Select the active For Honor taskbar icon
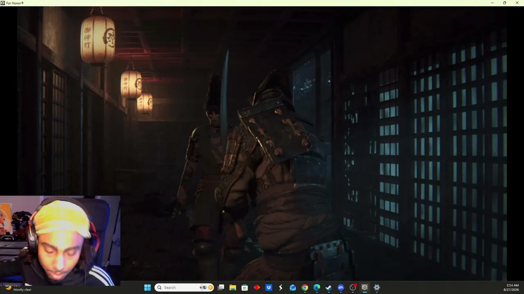Screen dimensions: 524x294 point(365,287)
